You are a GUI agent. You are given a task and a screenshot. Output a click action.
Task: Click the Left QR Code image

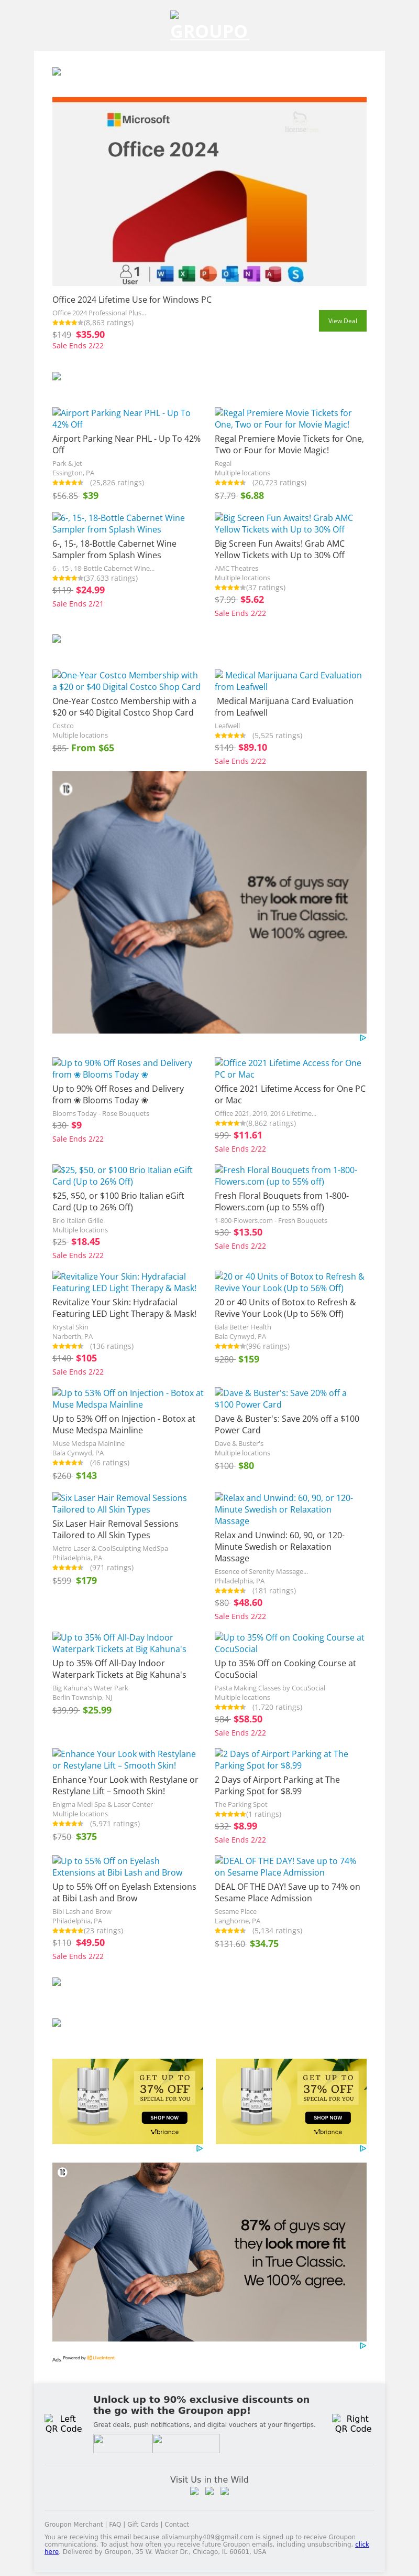pos(63,2423)
